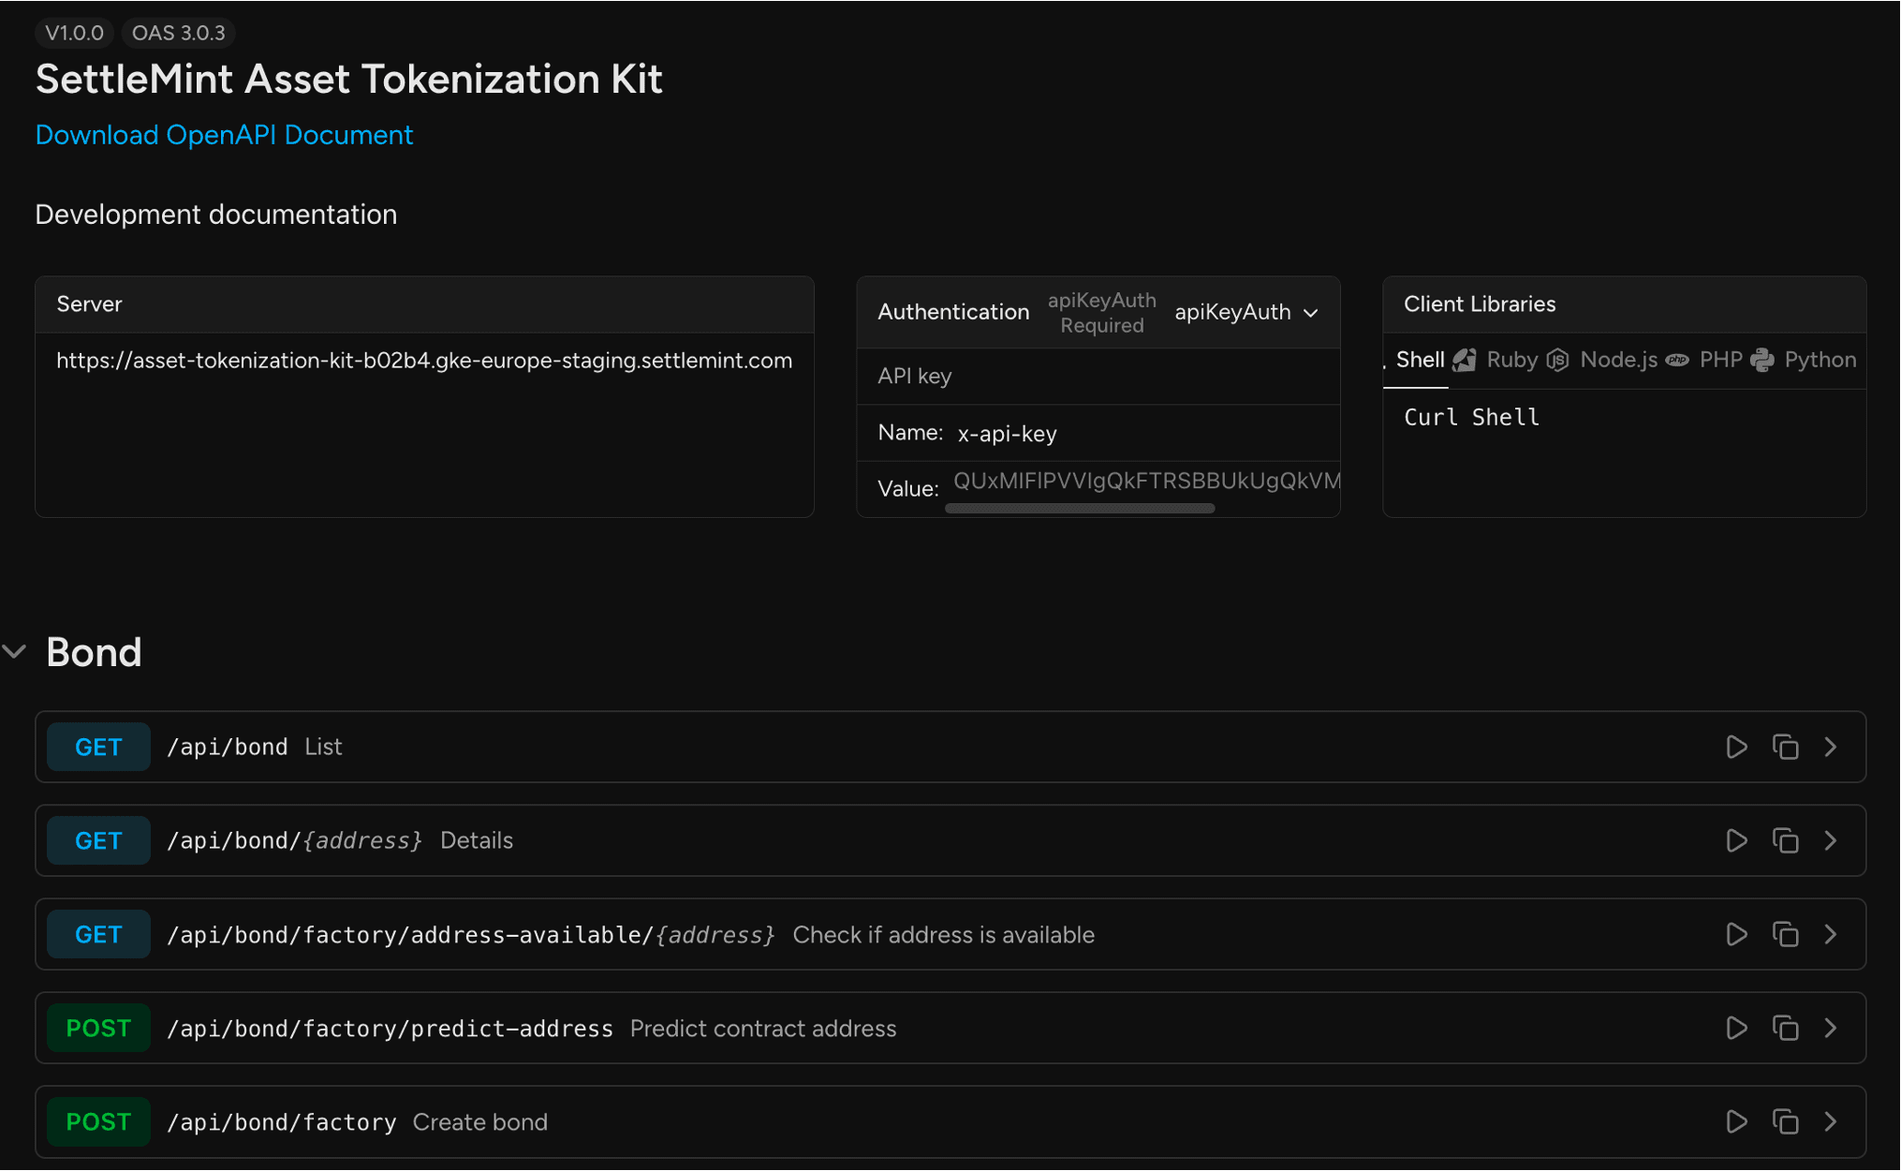Viewport: 1901px width, 1171px height.
Task: Copy the address-available endpoint path
Action: (x=1785, y=934)
